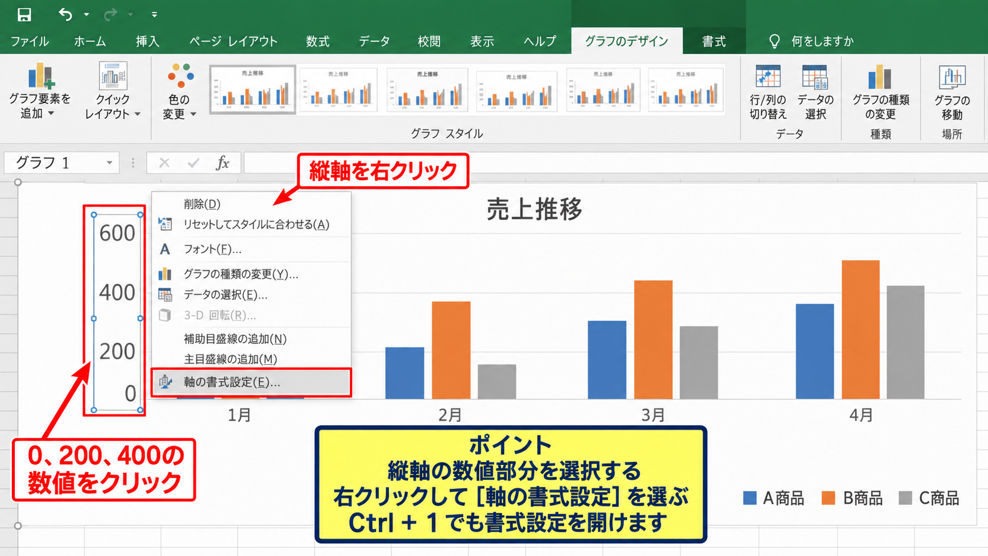
Task: Select the orange B商品 bar for 4月
Action: (860, 330)
